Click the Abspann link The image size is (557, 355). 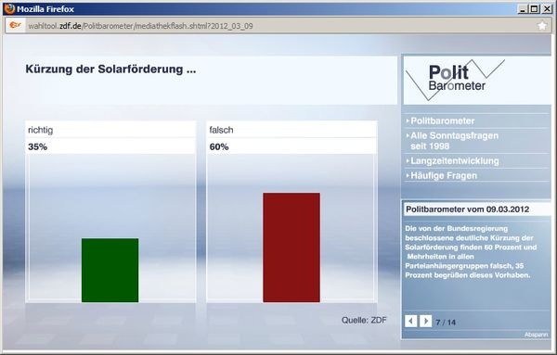536,335
